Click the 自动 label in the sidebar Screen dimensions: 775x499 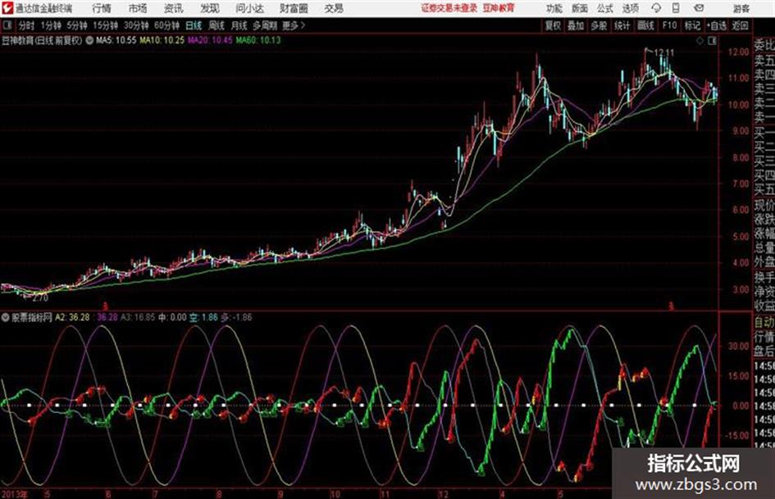pos(764,322)
